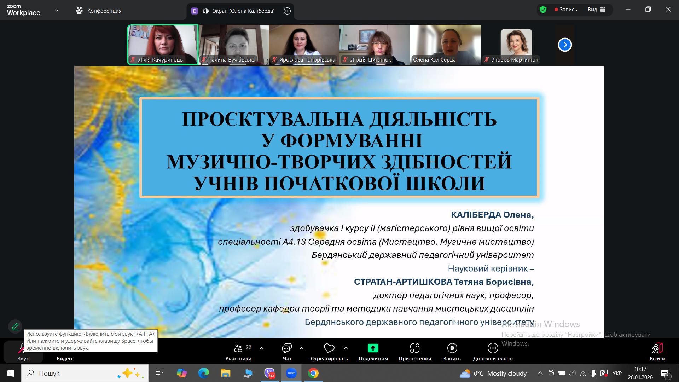This screenshot has height=382, width=679.
Task: Open the Zoom Workplace dropdown chevron
Action: (x=57, y=11)
